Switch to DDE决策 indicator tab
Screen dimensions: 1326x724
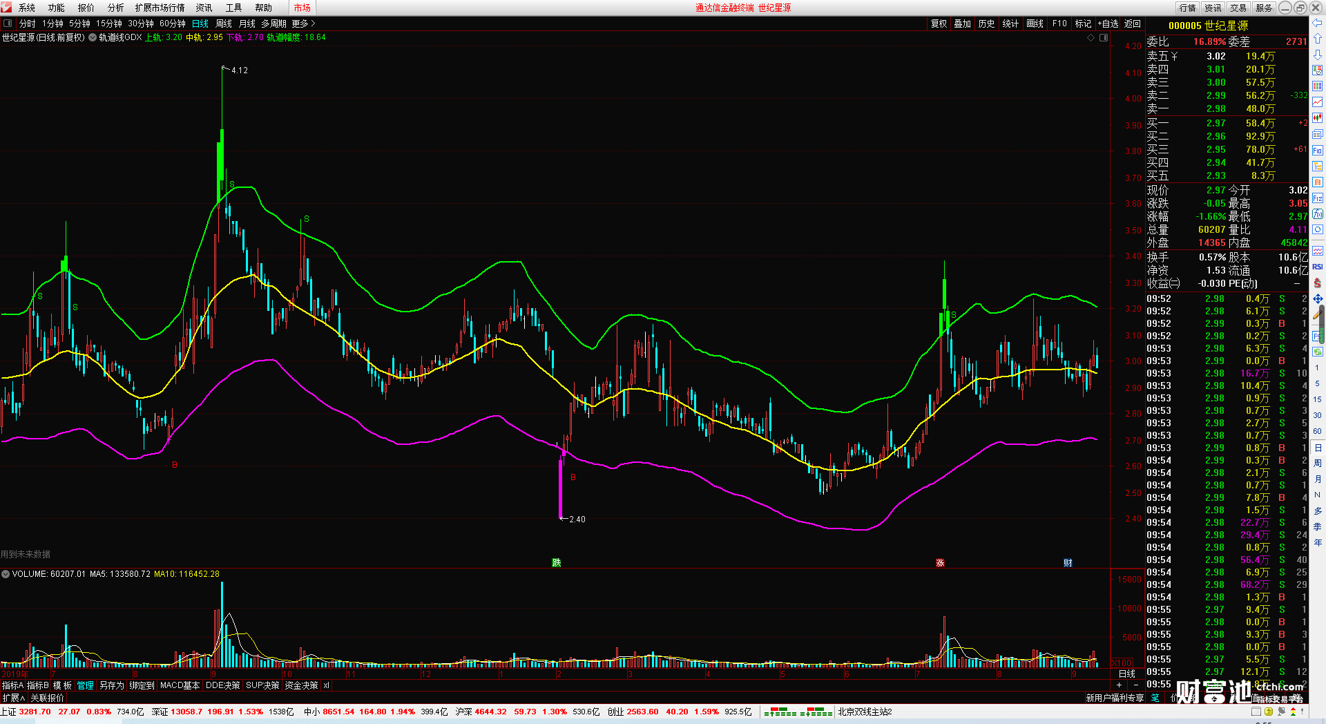pos(222,685)
